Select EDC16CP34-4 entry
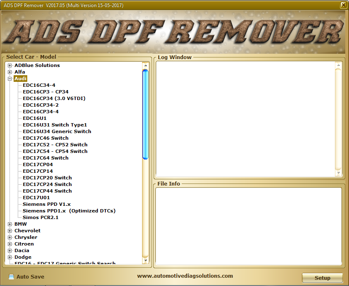The image size is (349, 286). click(x=41, y=112)
